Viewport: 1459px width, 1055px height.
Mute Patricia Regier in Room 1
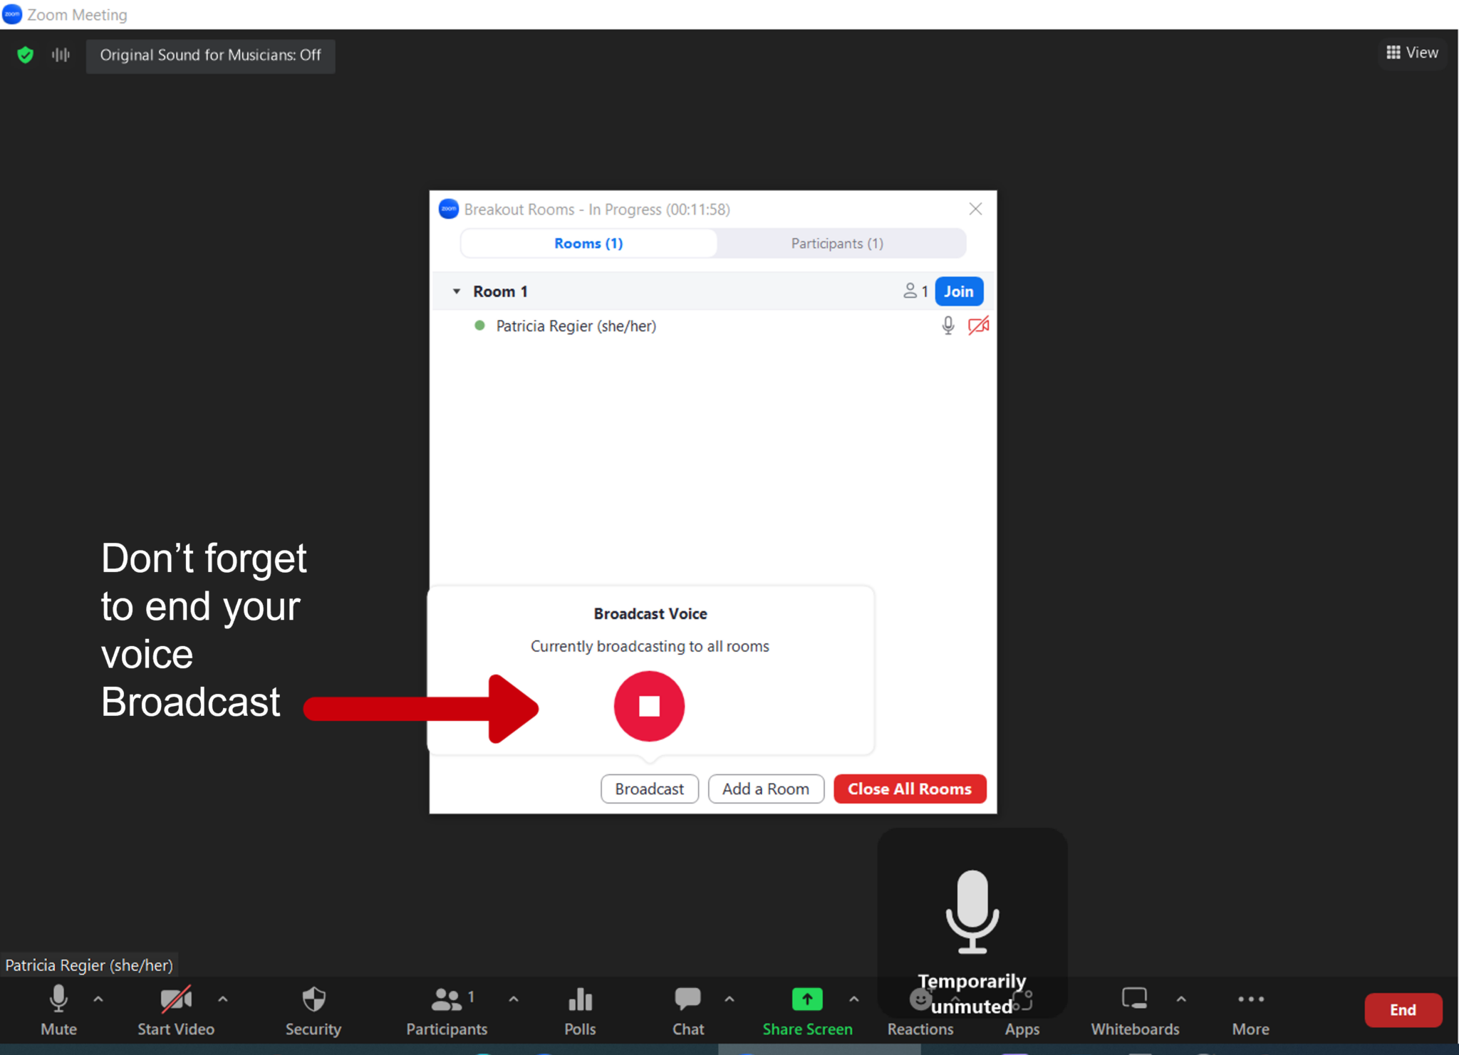(x=947, y=326)
